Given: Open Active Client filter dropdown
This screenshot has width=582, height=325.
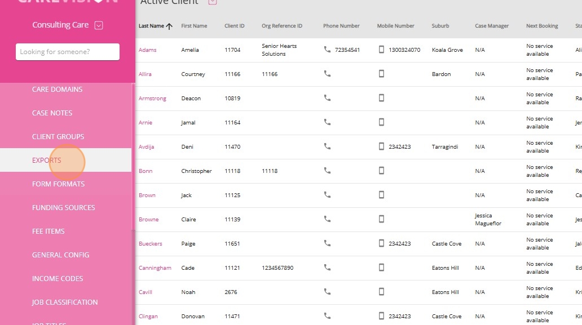Looking at the screenshot, I should point(212,2).
